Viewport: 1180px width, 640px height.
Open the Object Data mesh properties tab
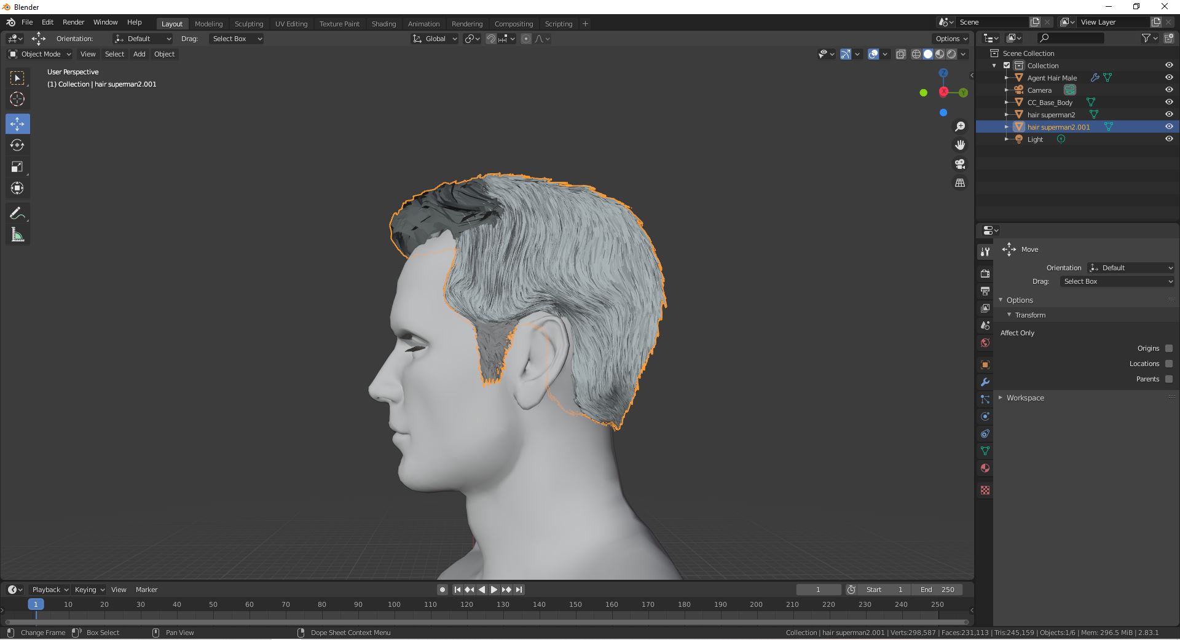[985, 451]
